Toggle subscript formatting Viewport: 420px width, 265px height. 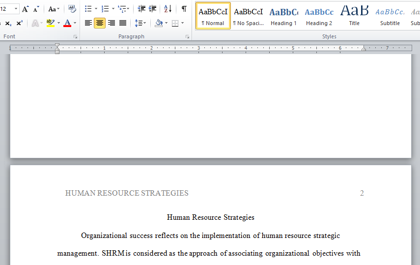[x=8, y=23]
